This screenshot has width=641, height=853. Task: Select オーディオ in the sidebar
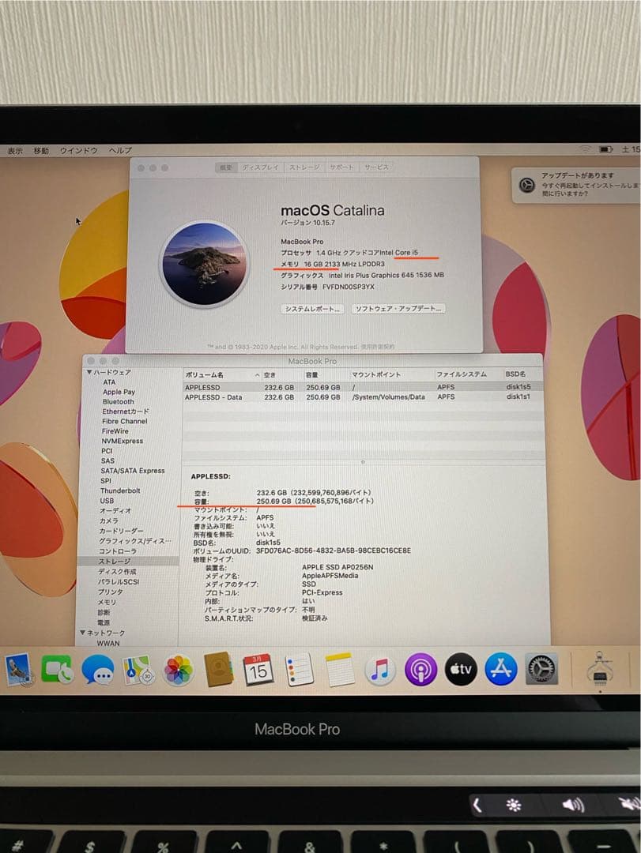pyautogui.click(x=115, y=511)
